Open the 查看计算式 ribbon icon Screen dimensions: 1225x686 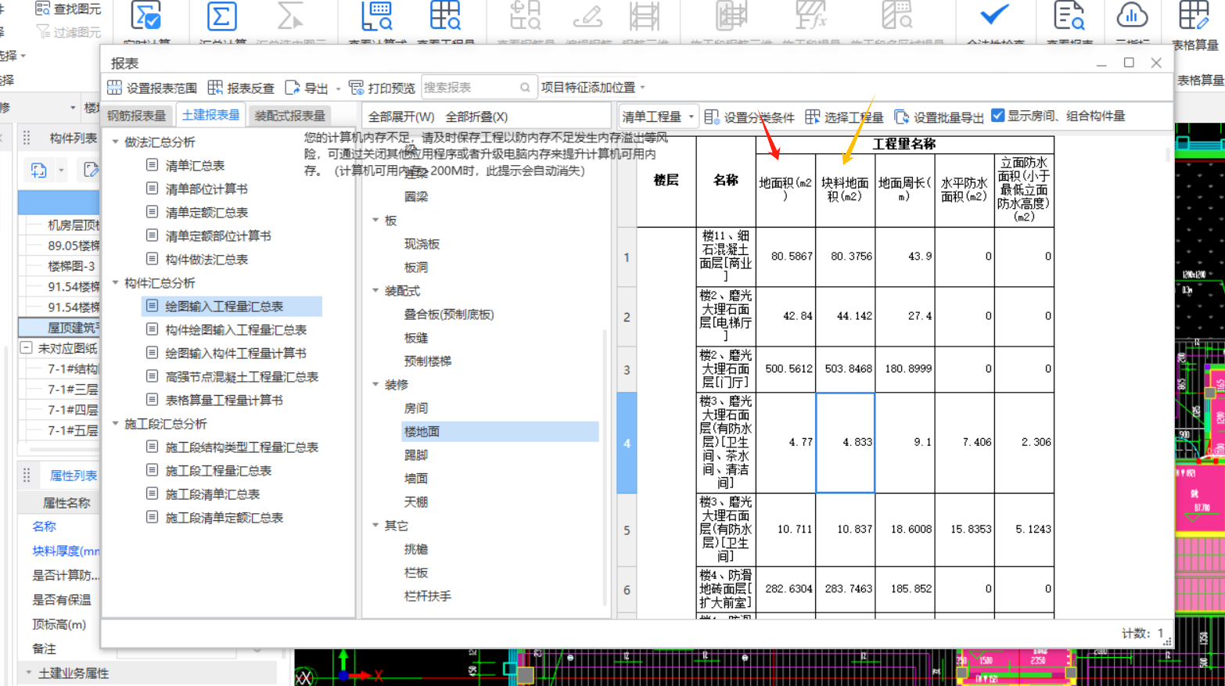pyautogui.click(x=377, y=16)
